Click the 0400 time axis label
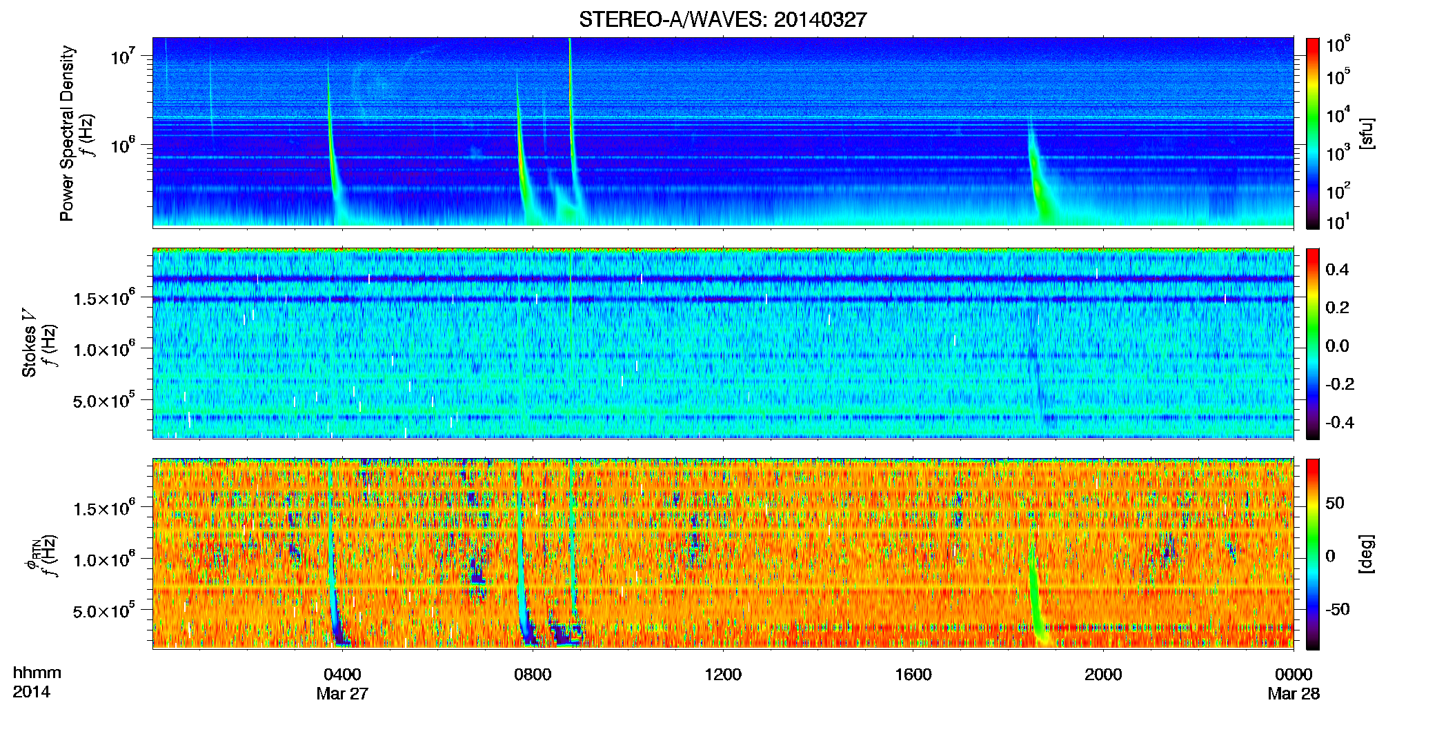The height and width of the screenshot is (745, 1446). coord(342,674)
